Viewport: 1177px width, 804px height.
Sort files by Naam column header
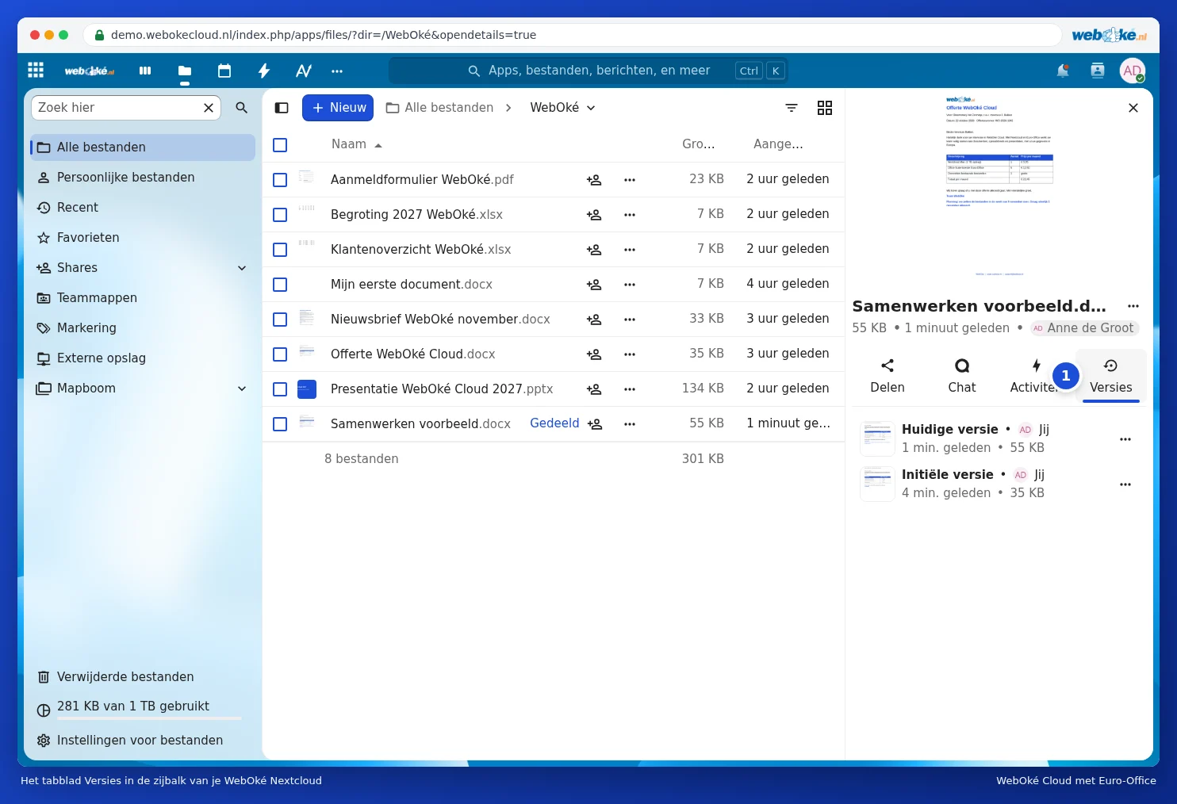pyautogui.click(x=356, y=144)
